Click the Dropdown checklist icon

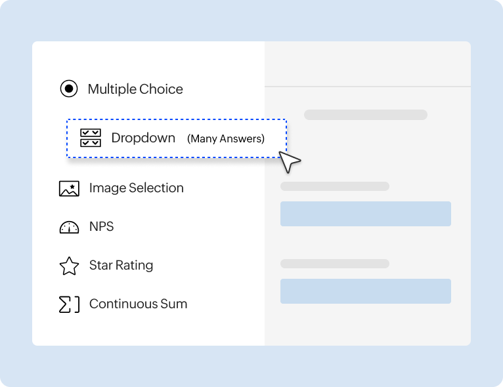tap(91, 138)
